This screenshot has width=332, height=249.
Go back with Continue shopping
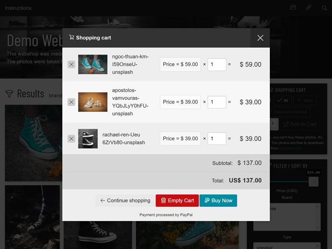125,201
